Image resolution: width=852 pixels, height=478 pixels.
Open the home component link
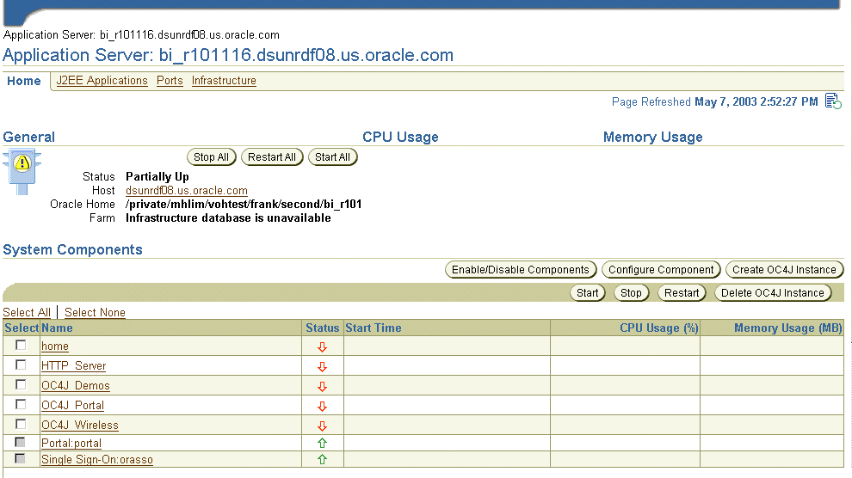point(55,346)
